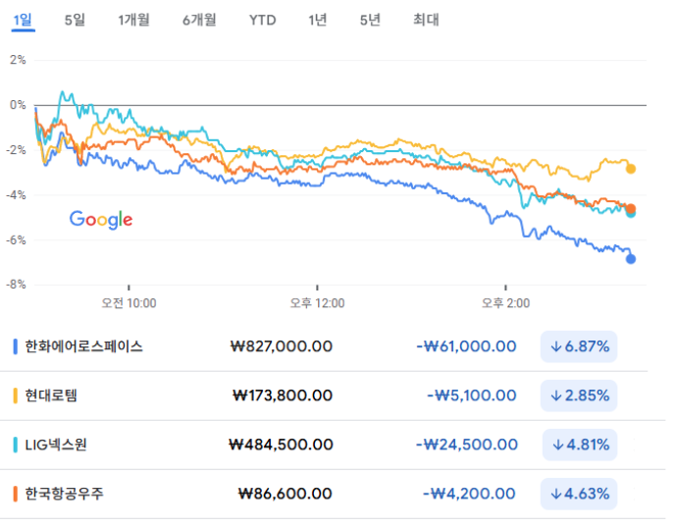This screenshot has width=676, height=528.
Task: Click the 6.87% down change badge
Action: click(579, 346)
